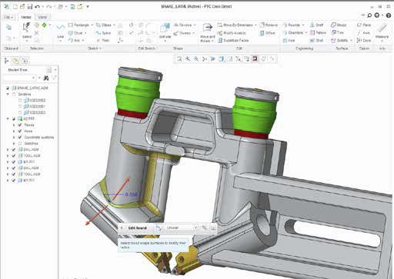
Task: Select the Shell tool
Action: (x=316, y=41)
